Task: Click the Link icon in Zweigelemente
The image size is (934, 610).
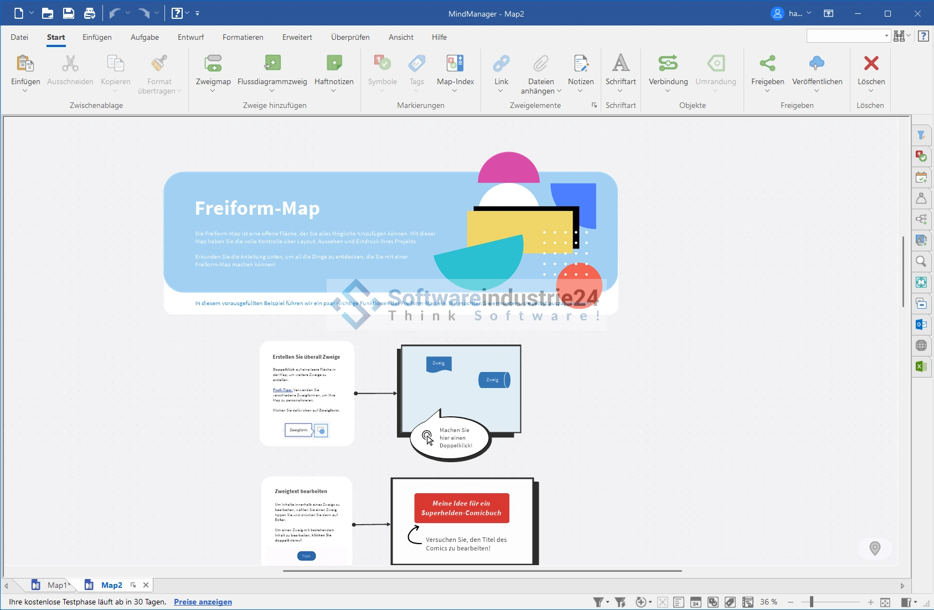Action: tap(501, 64)
